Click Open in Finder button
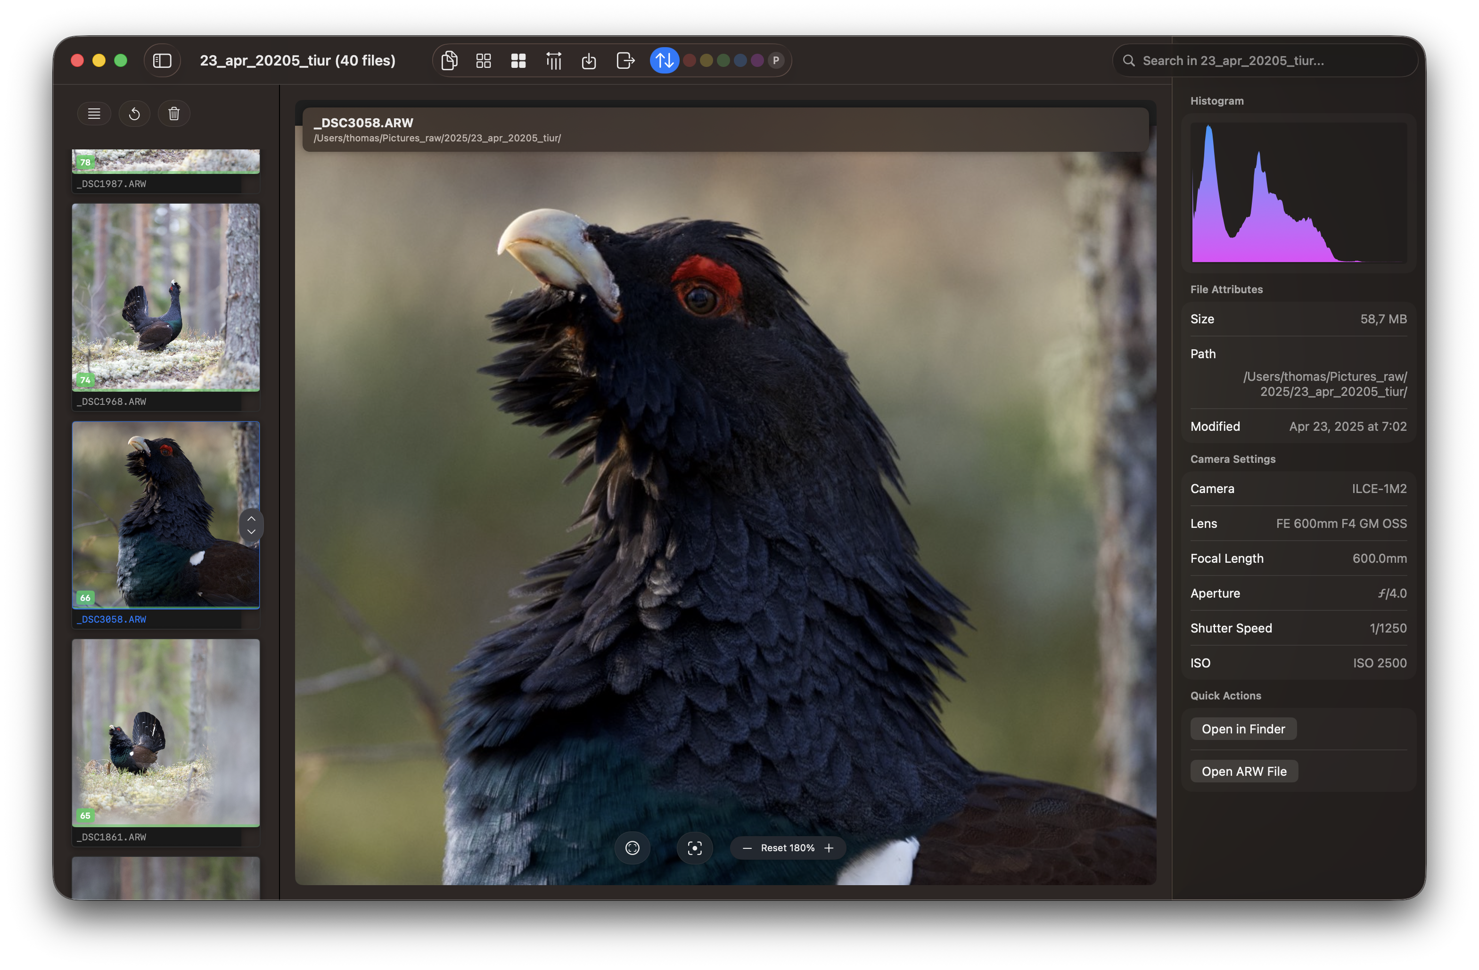The width and height of the screenshot is (1479, 970). click(x=1243, y=729)
